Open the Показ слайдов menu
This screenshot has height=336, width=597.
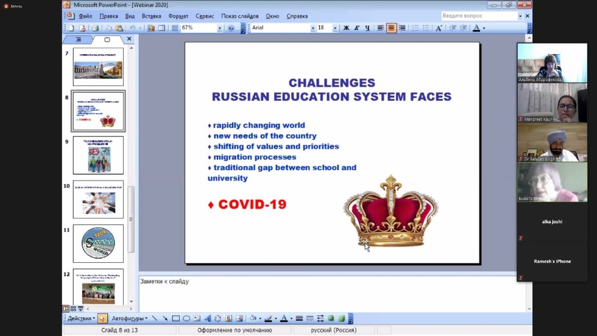[240, 16]
